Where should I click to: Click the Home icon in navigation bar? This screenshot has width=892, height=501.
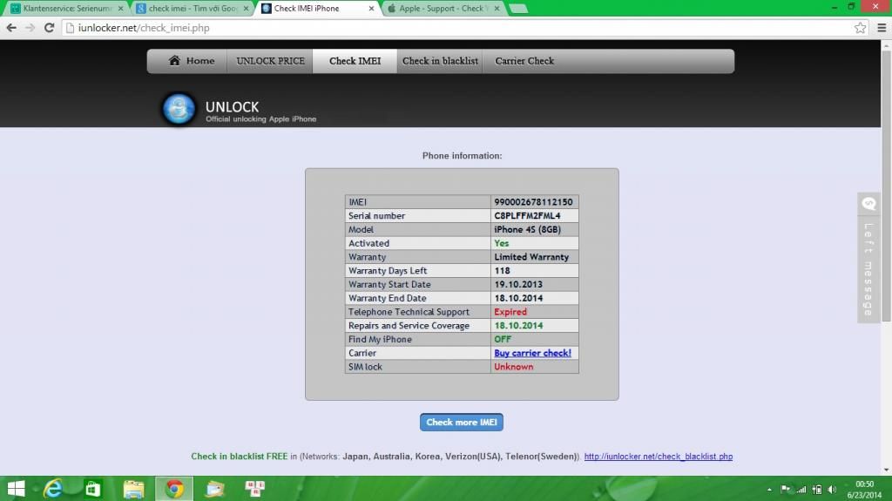click(174, 61)
